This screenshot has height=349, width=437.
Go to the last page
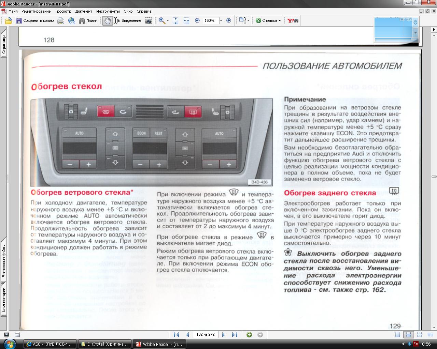point(235,335)
